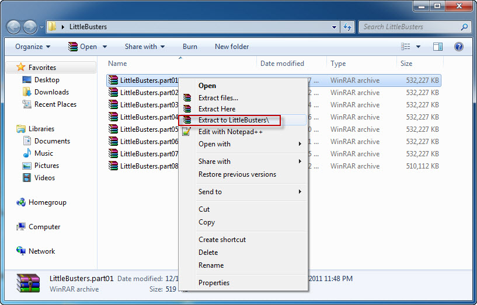Sort by Date modified column header
Image resolution: width=477 pixels, height=305 pixels.
click(x=282, y=64)
